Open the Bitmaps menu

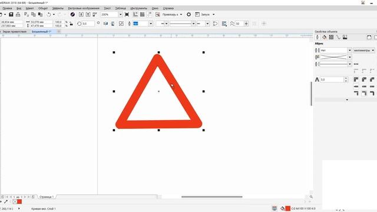coord(84,8)
